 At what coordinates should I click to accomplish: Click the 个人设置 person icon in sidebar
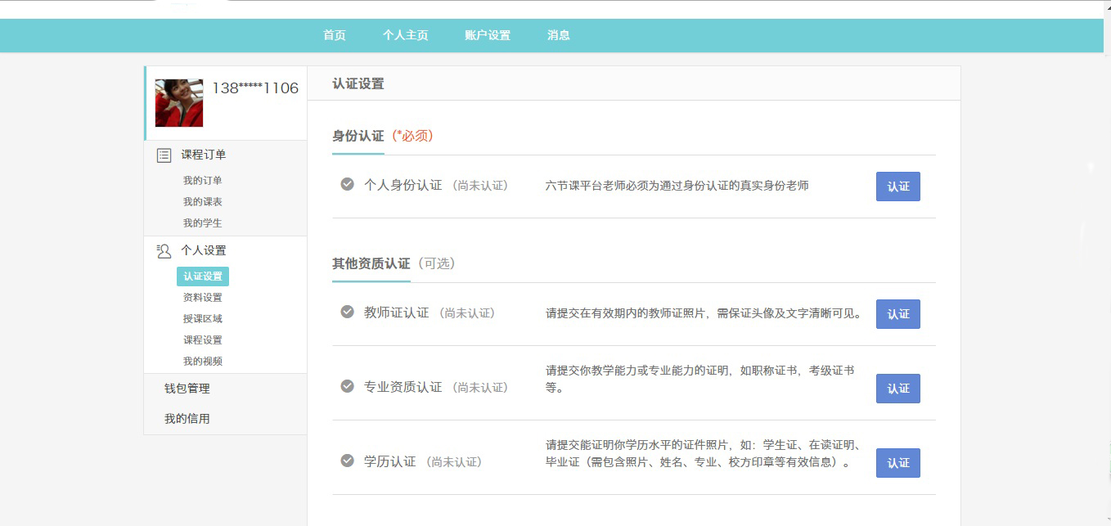point(164,251)
